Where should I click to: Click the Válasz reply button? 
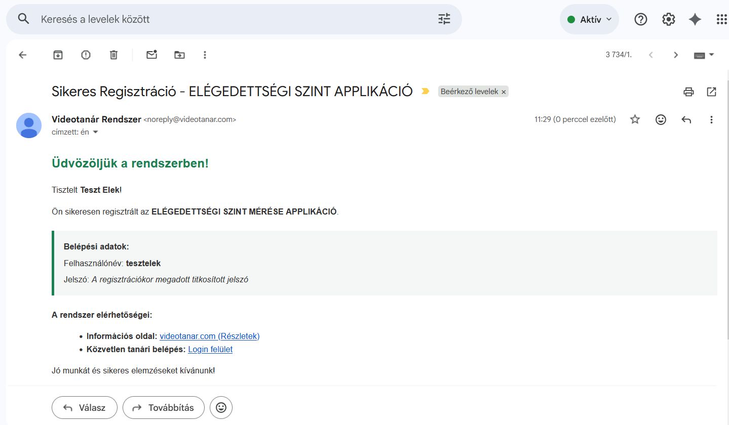click(85, 407)
